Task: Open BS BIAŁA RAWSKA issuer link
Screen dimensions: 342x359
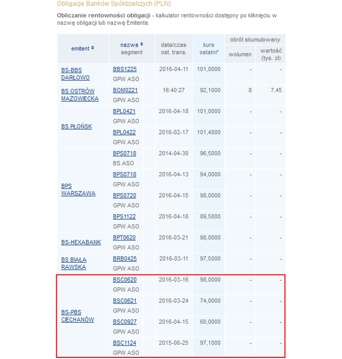Action: (74, 263)
